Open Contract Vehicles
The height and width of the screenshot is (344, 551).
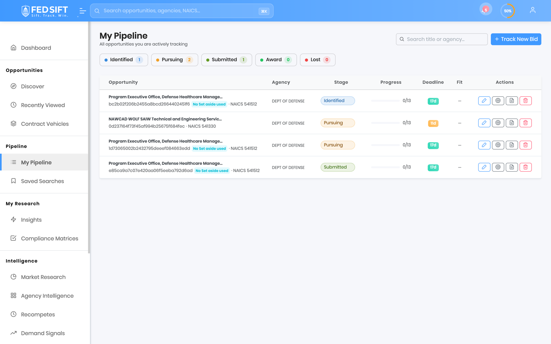(44, 124)
